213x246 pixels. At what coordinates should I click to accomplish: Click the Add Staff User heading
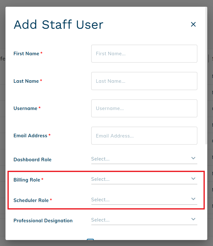(x=58, y=24)
